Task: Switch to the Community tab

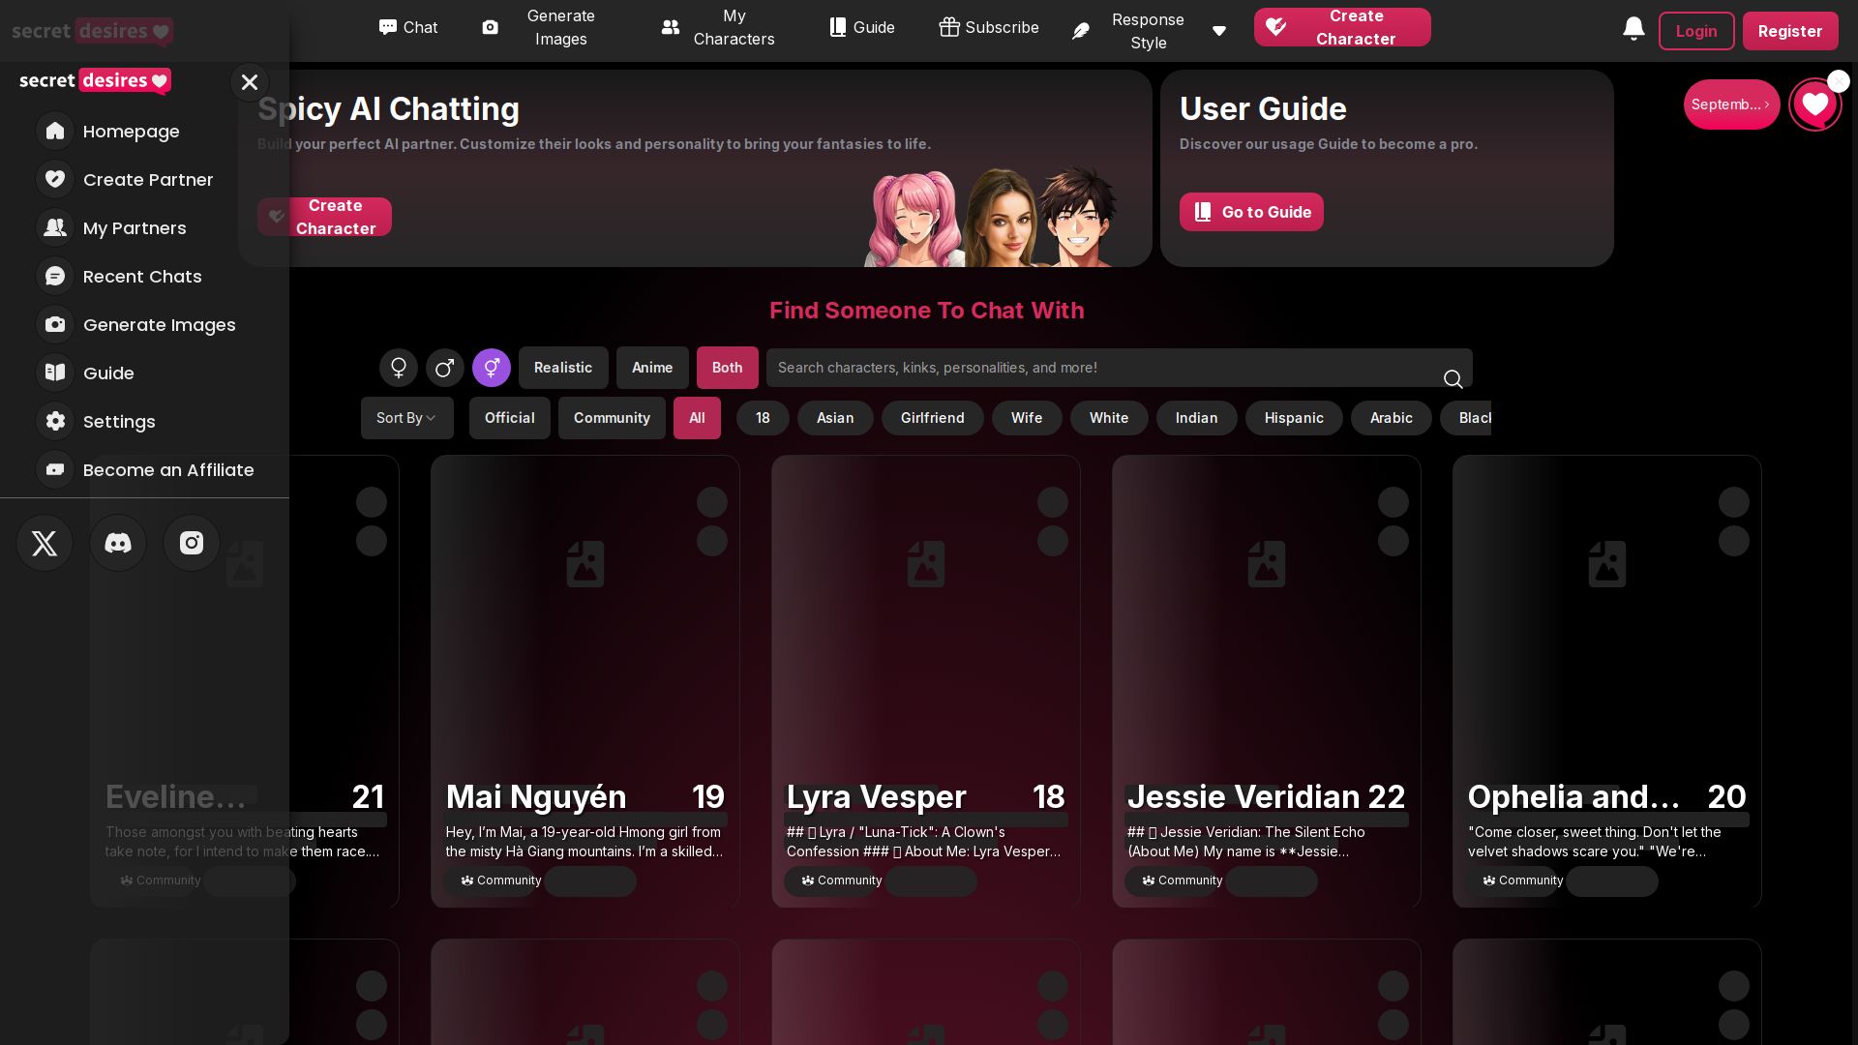Action: tap(612, 418)
